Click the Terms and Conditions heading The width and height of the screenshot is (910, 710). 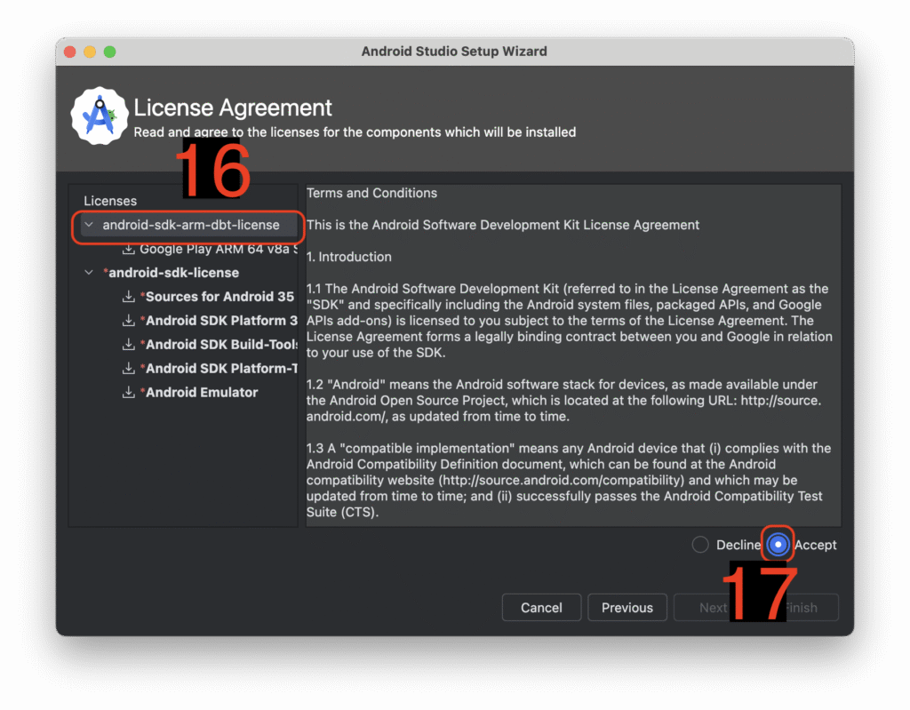pos(371,193)
